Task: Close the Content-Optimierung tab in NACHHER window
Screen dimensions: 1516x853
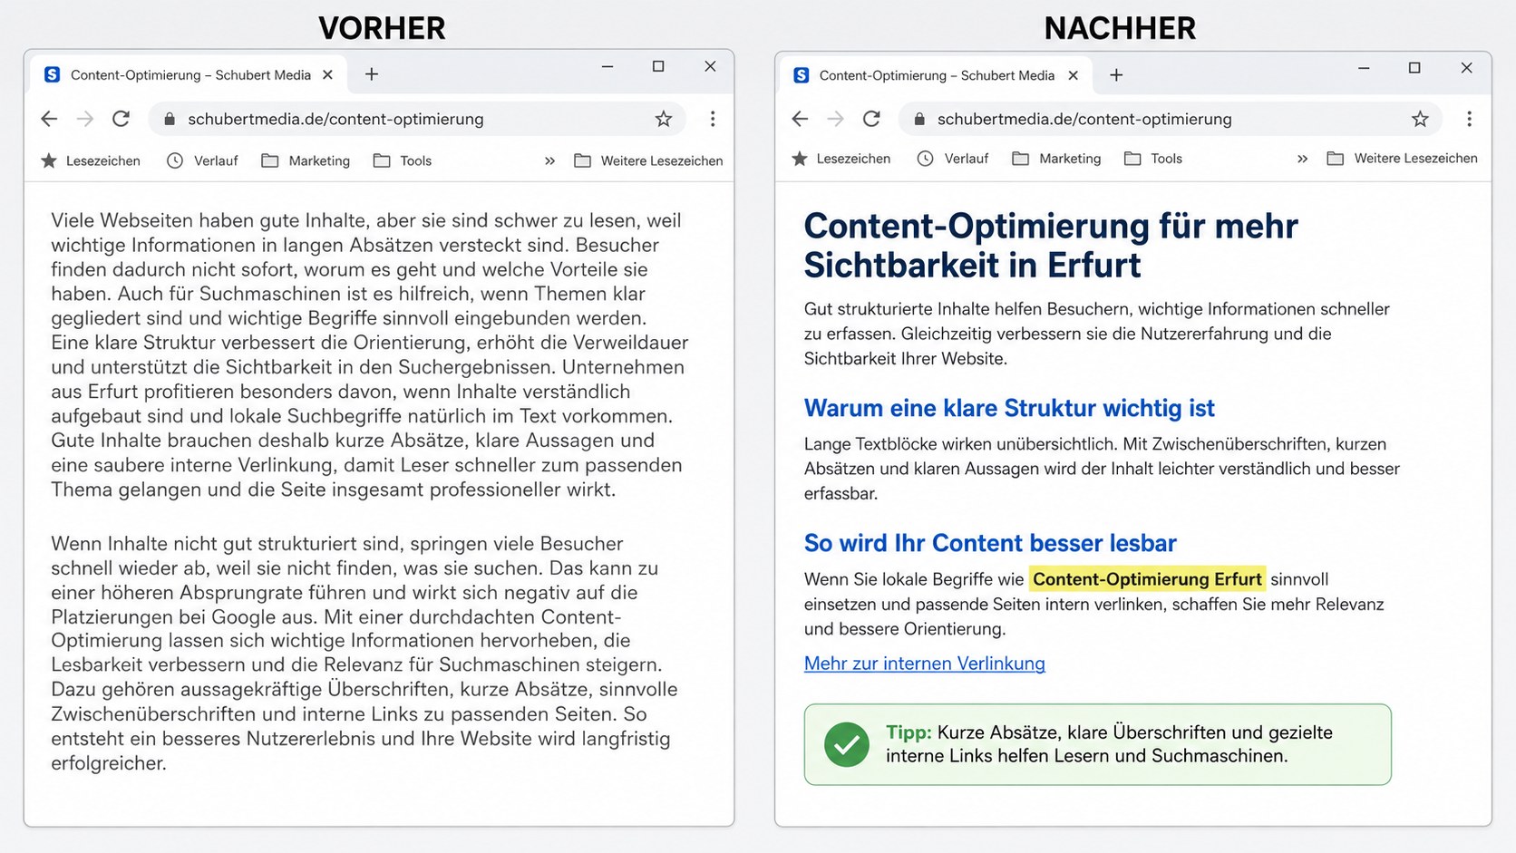Action: [1074, 75]
